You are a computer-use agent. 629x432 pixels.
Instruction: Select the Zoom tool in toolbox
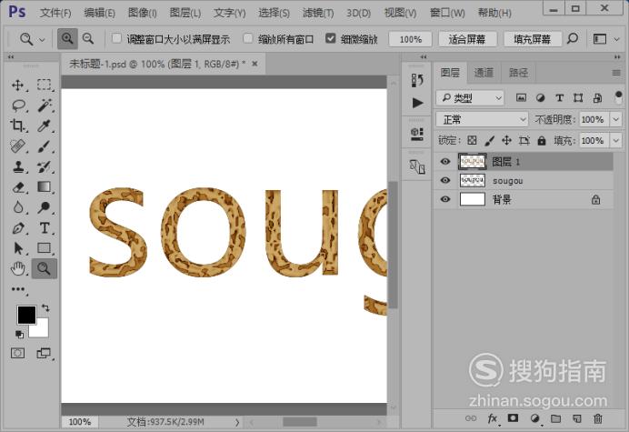(x=45, y=268)
